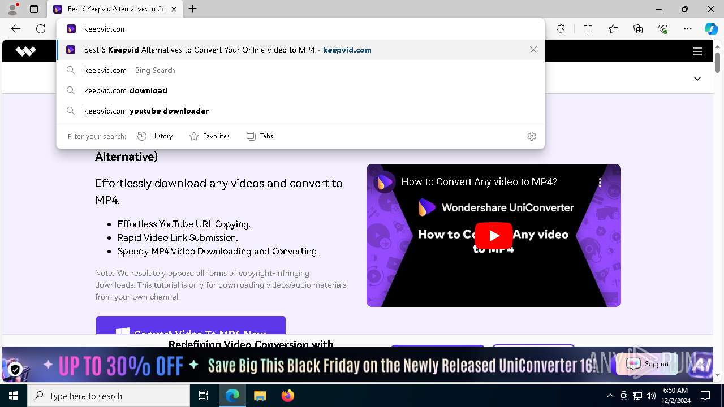This screenshot has height=407, width=724.
Task: Filter search by Favorites
Action: tap(209, 136)
